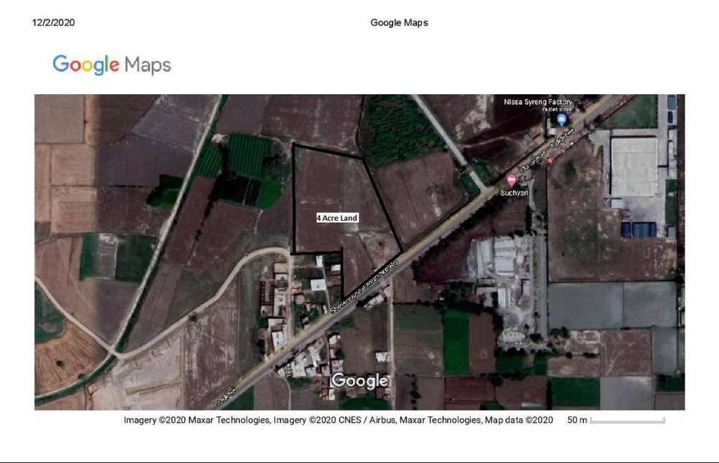Click the Google Maps logo
719x463 pixels.
[112, 65]
